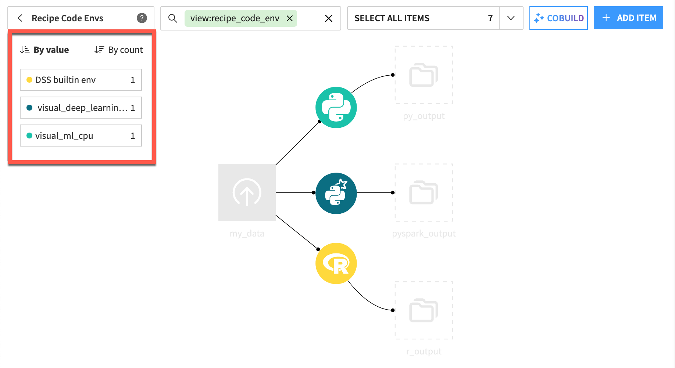This screenshot has height=368, width=675.
Task: Select the r_output folder node
Action: click(x=424, y=310)
